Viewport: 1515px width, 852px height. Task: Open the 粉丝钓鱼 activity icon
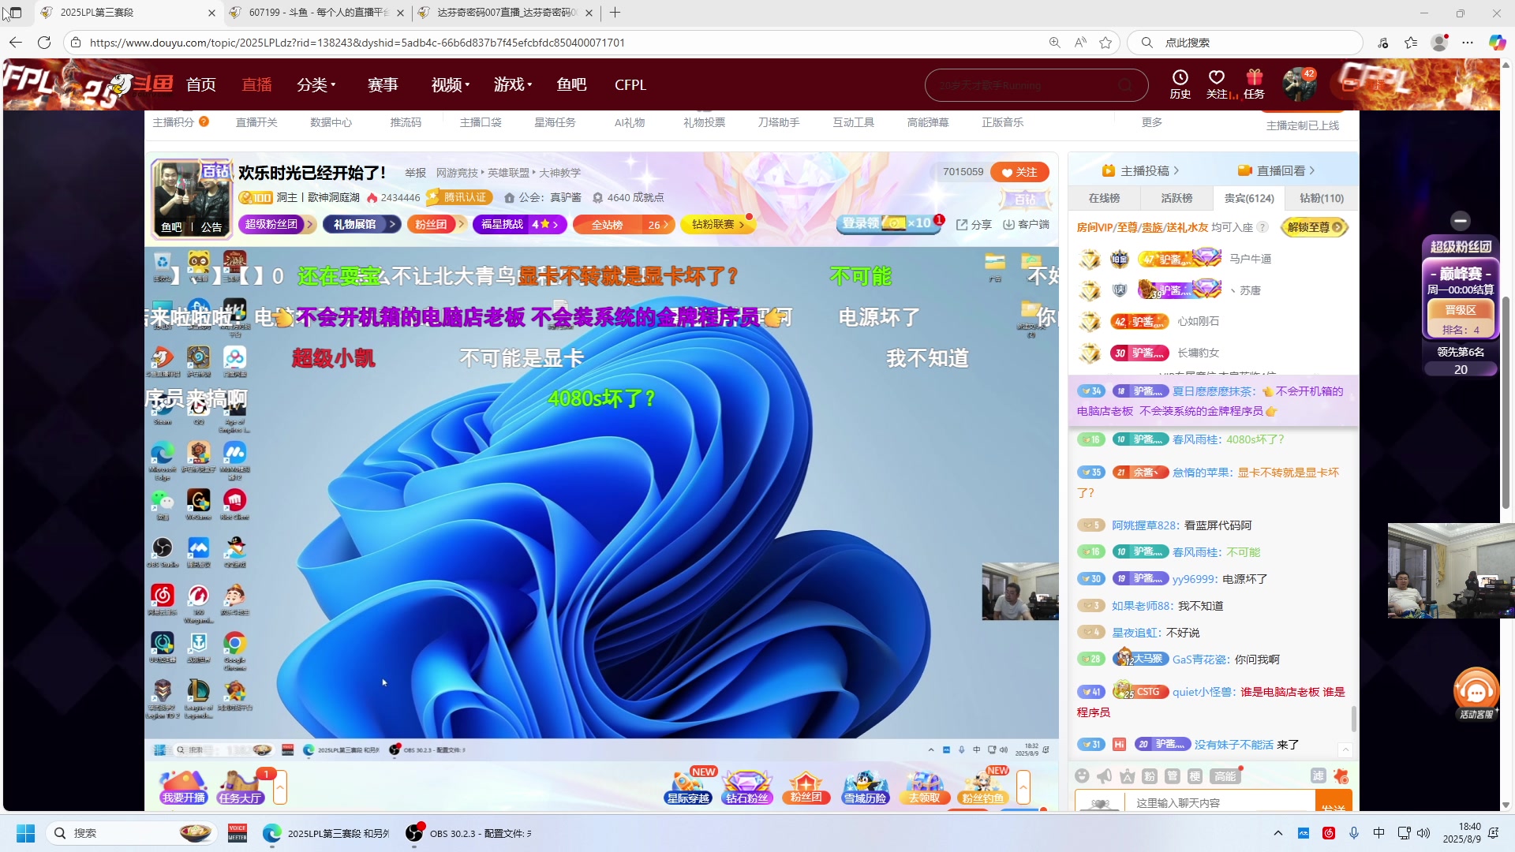click(982, 787)
